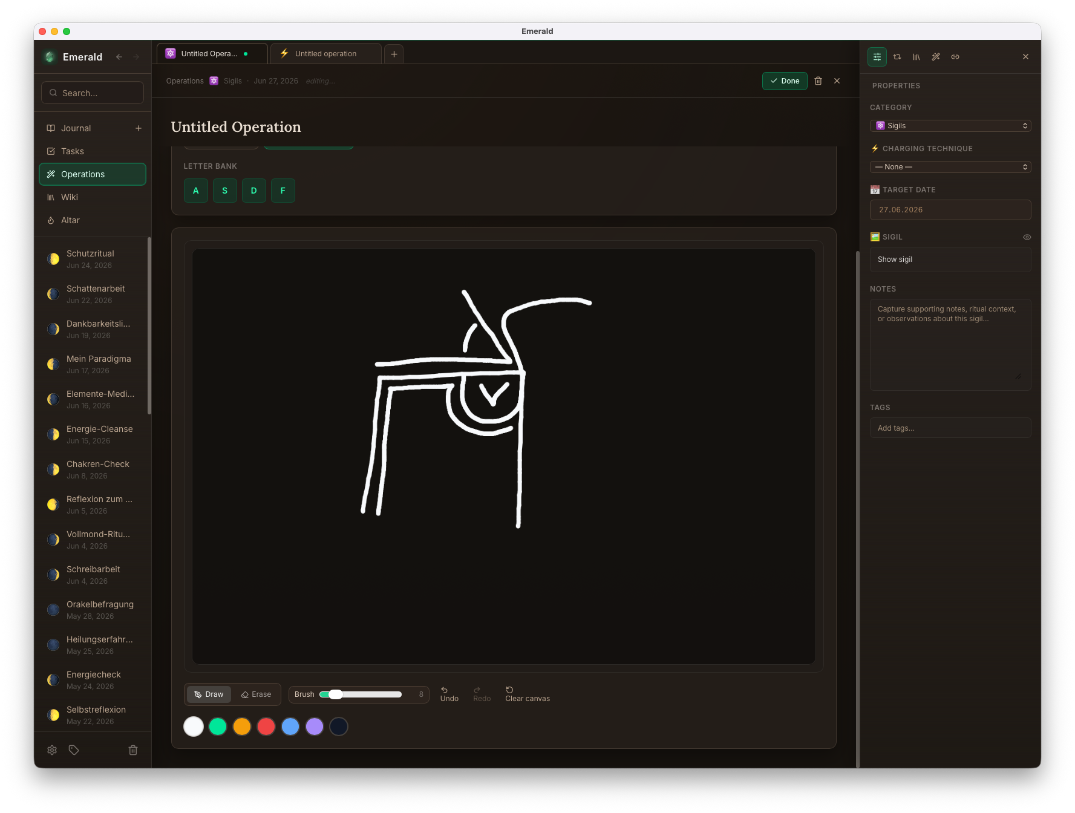The height and width of the screenshot is (813, 1075).
Task: Open the repeat arrows panel icon
Action: tap(897, 57)
